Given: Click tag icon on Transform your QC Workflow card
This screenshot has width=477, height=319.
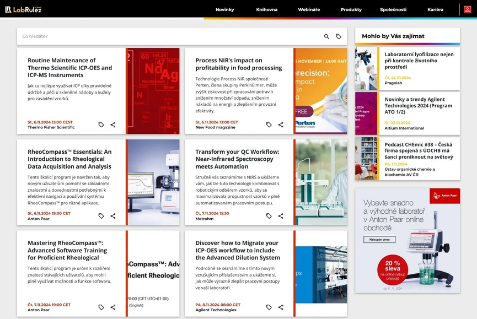Looking at the screenshot, I should coord(269,216).
